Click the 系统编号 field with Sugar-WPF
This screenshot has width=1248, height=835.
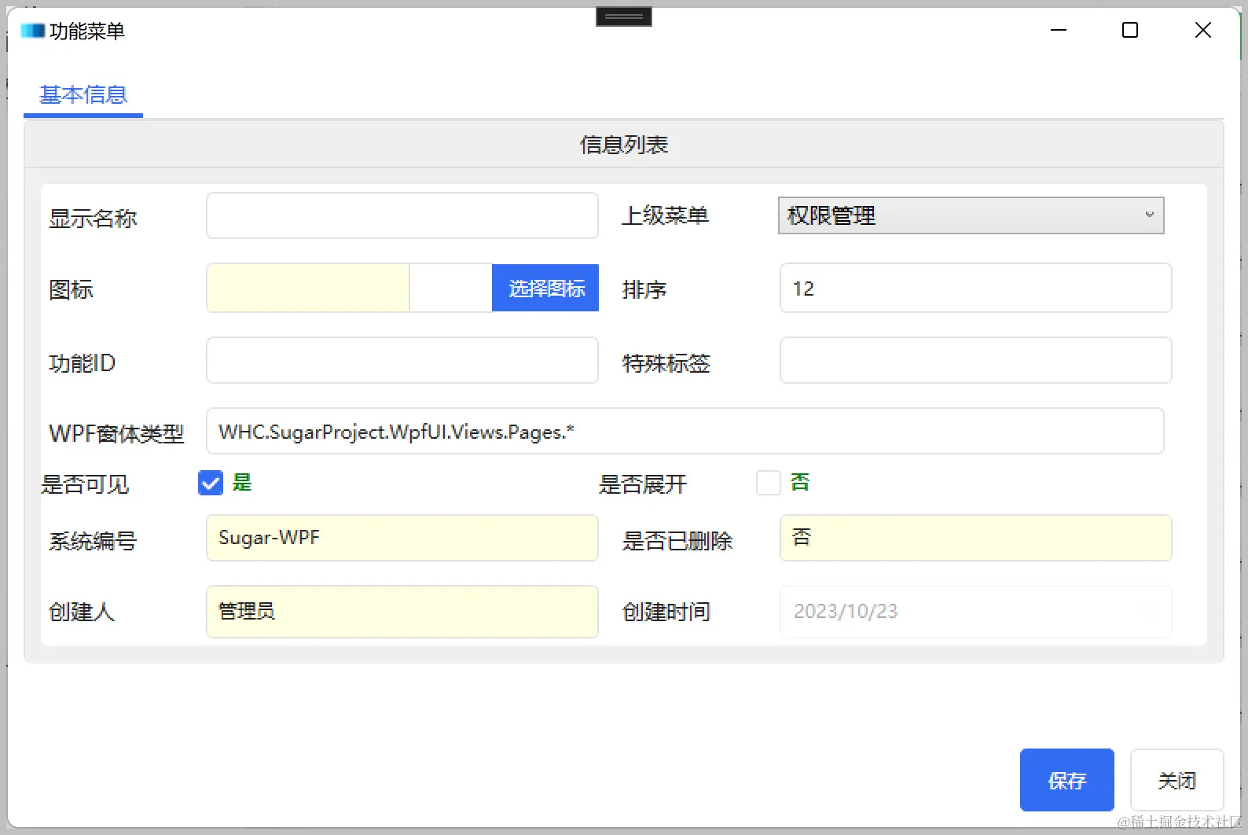pos(402,538)
